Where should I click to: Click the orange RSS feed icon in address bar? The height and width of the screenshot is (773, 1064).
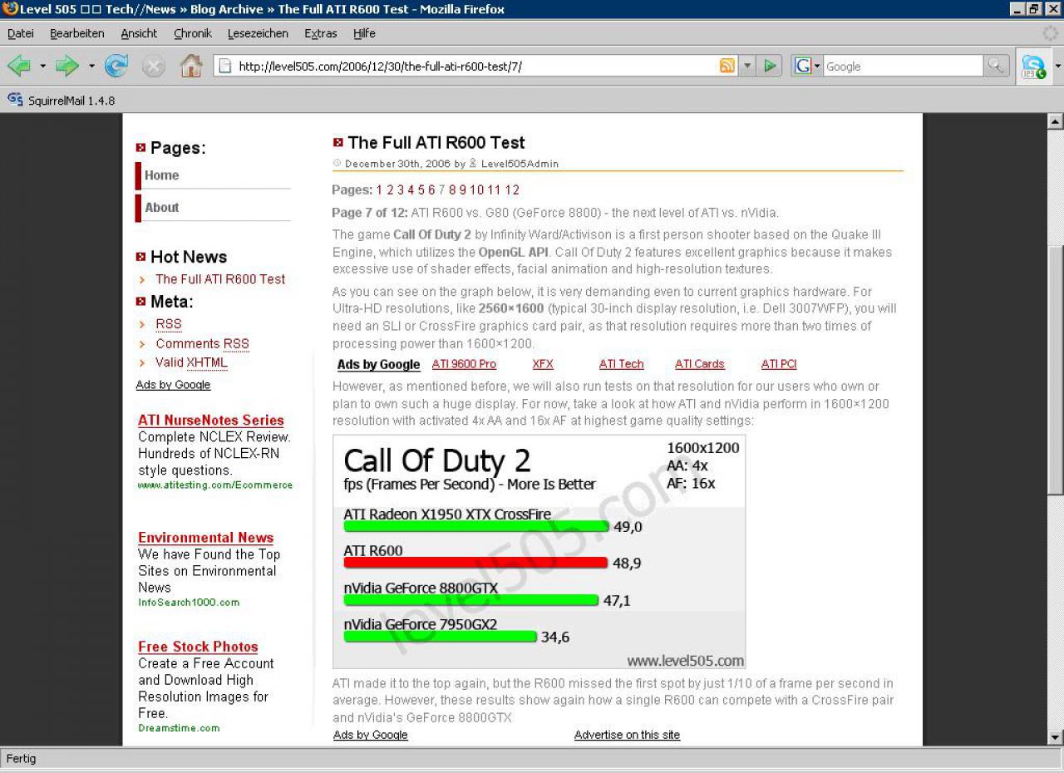click(x=727, y=66)
